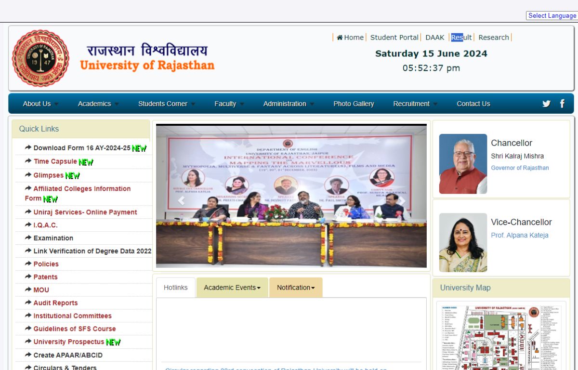
Task: Click NEW badge next to Download Form 16
Action: point(139,148)
